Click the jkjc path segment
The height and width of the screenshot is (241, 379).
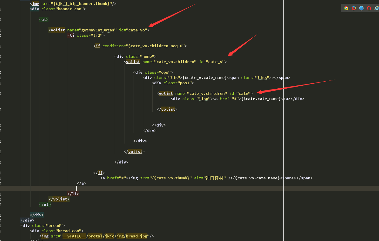tap(110, 236)
